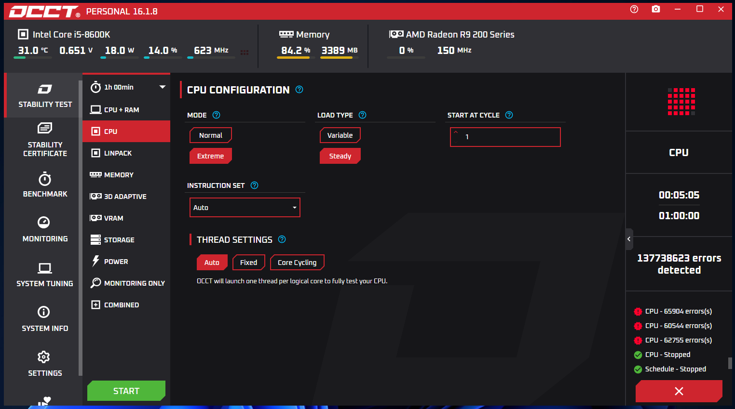
Task: Clear results with the red X button
Action: [679, 391]
